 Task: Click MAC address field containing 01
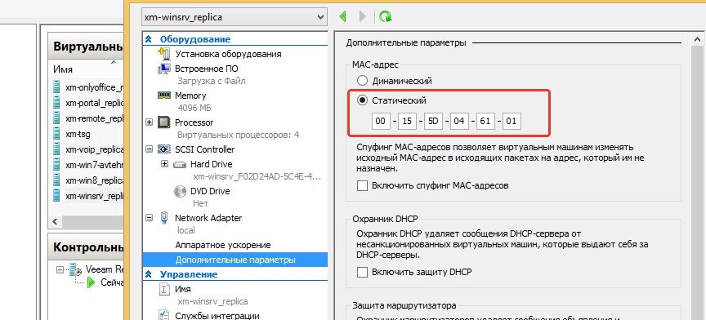point(512,121)
